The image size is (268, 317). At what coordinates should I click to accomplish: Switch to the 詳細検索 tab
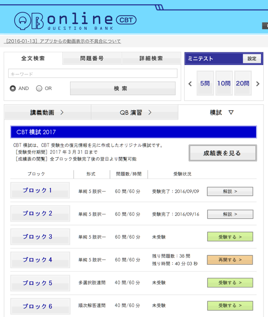point(151,58)
